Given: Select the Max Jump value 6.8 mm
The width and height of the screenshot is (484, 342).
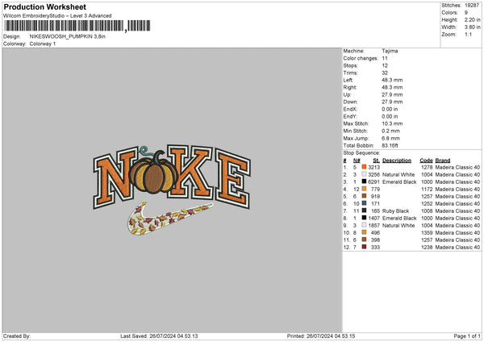Looking at the screenshot, I should [390, 138].
